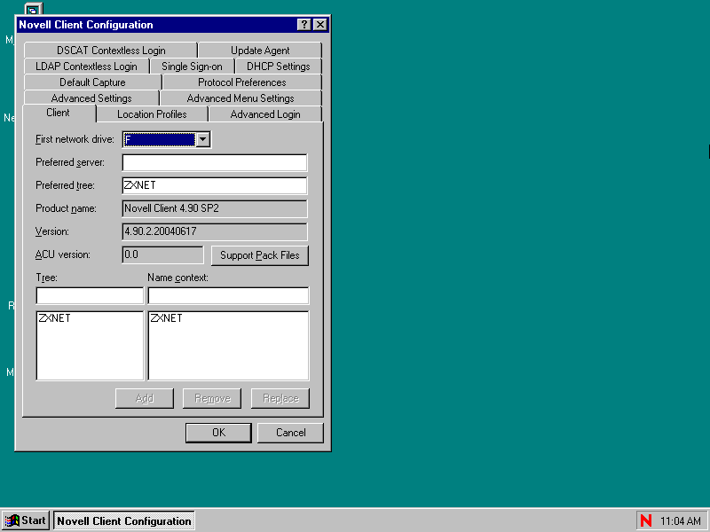Click the question mark help button in title bar

coord(304,25)
